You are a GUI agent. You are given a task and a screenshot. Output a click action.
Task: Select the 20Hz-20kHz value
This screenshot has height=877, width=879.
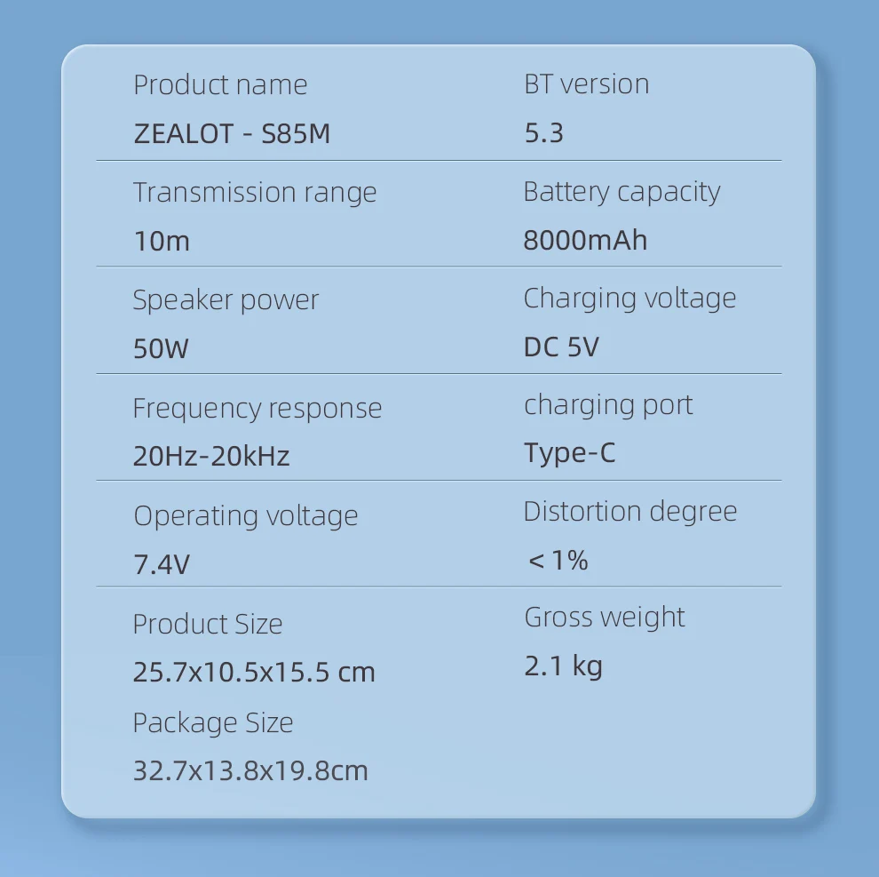coord(211,457)
